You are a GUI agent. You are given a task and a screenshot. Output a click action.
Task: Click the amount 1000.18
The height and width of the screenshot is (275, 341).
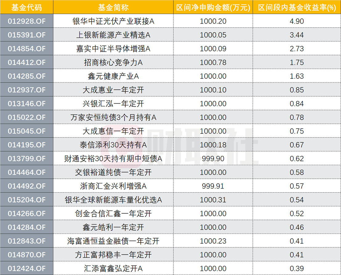[x=213, y=145]
